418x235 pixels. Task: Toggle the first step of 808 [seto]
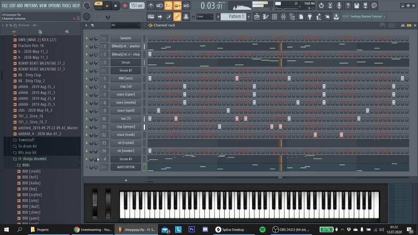[x=150, y=78]
